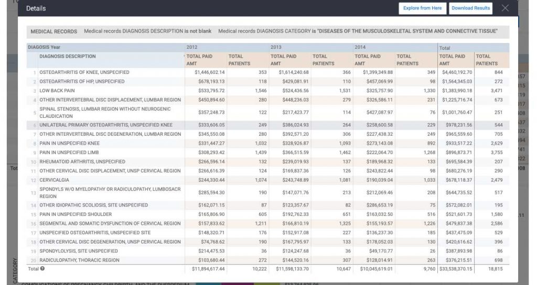
Task: Click the MEDICAL RECORDS filter label
Action: (54, 31)
